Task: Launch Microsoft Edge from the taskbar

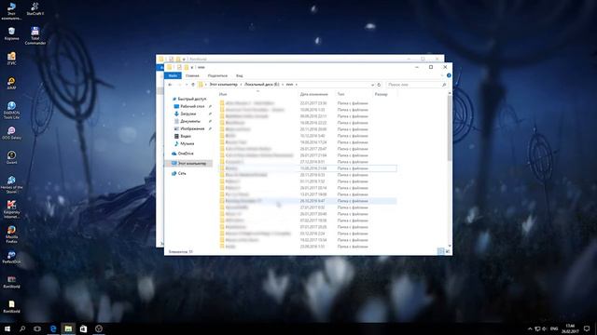Action: 53,328
